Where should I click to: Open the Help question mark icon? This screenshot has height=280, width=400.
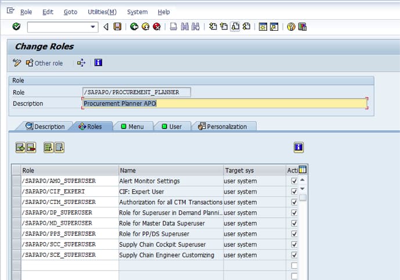click(291, 27)
